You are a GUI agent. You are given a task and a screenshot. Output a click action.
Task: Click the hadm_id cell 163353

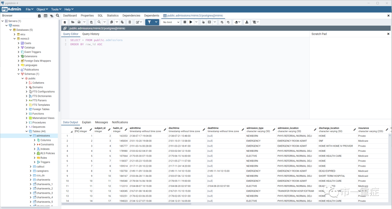120,136
